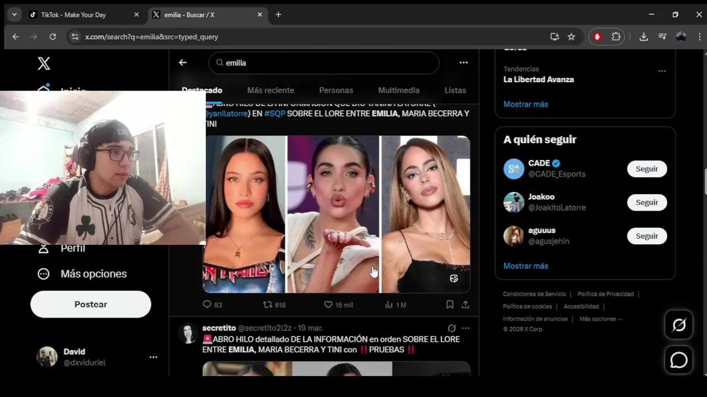707x397 pixels.
Task: Open search settings three-dot menu
Action: coord(463,63)
